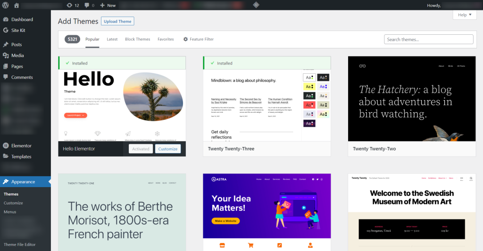Click the Dashboard gauge icon
The height and width of the screenshot is (251, 483).
(x=6, y=19)
